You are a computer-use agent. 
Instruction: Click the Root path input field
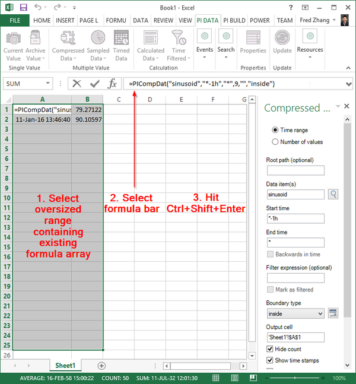tap(295, 170)
